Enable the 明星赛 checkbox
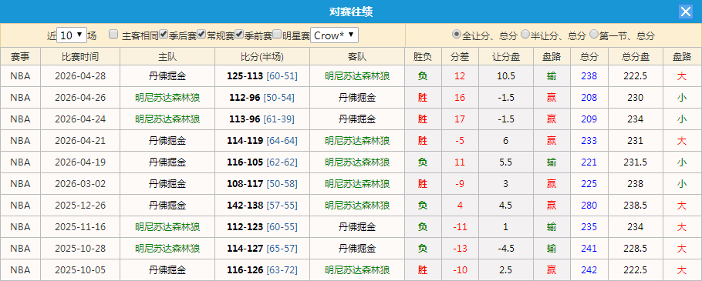The height and width of the screenshot is (281, 702). (277, 35)
